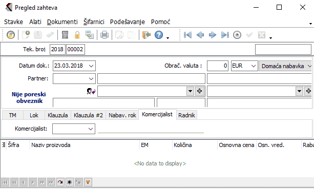The height and width of the screenshot is (189, 314).
Task: Switch to the Klauzula #2 tab
Action: coord(88,115)
